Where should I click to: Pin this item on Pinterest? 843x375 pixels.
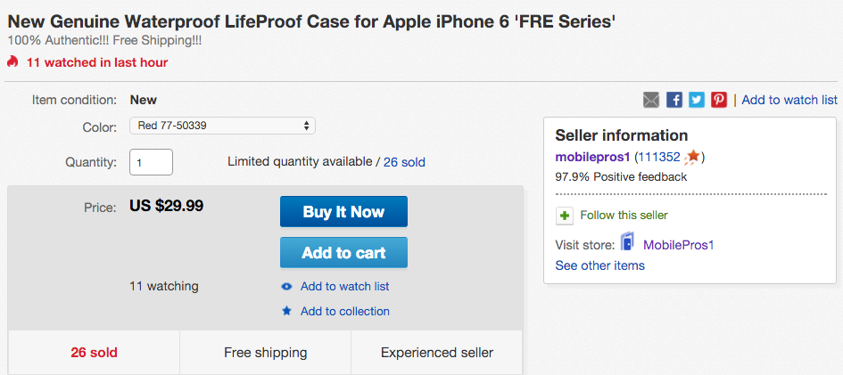click(719, 100)
